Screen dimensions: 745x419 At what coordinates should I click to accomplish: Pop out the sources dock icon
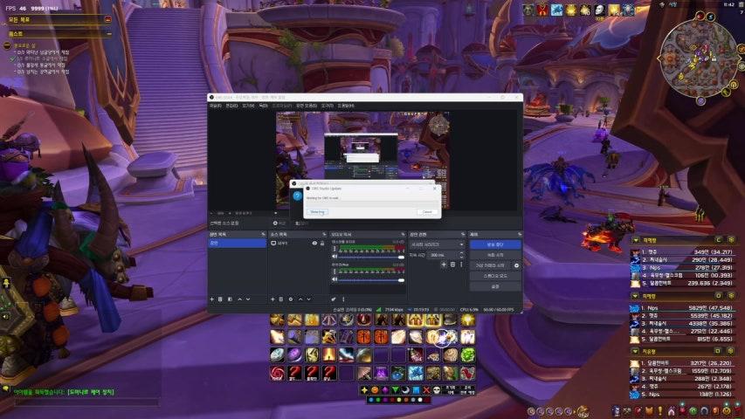325,235
